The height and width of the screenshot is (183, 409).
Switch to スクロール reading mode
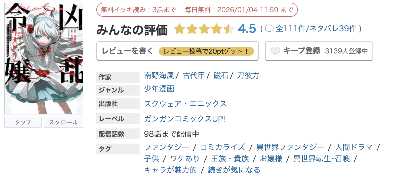[x=63, y=122]
